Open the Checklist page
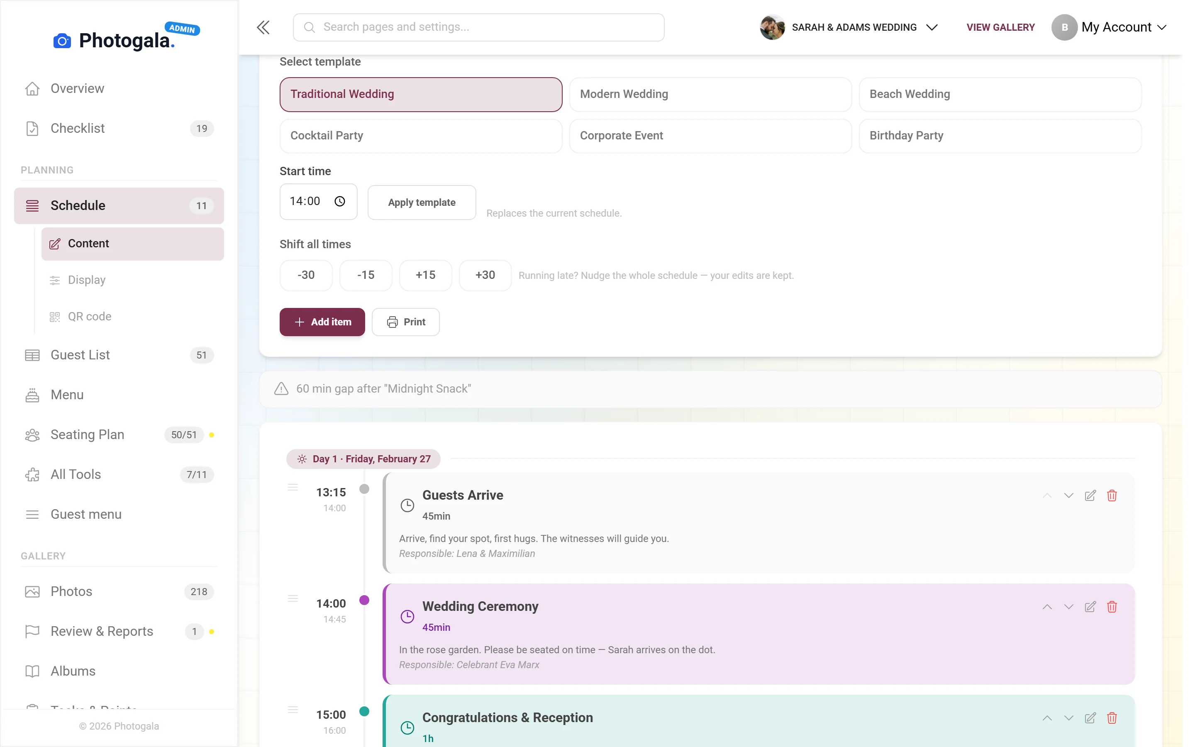This screenshot has height=747, width=1195. tap(119, 129)
